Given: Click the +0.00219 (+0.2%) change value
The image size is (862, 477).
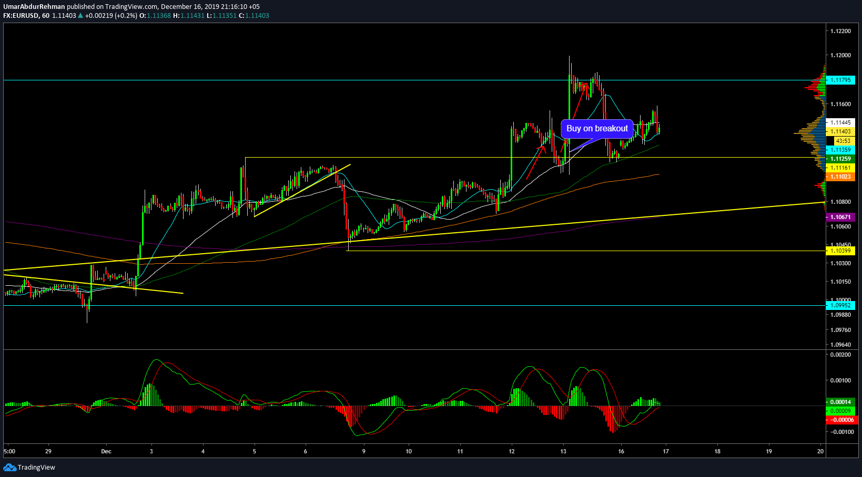Looking at the screenshot, I should [x=111, y=16].
